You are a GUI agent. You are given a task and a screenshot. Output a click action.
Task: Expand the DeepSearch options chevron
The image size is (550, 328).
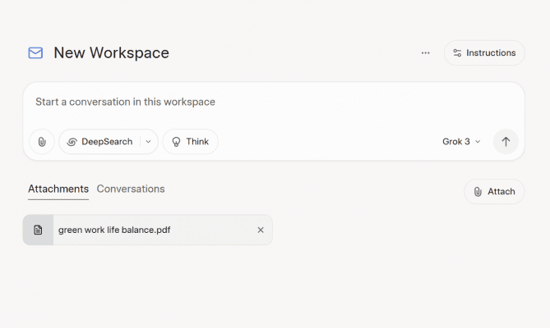[148, 142]
